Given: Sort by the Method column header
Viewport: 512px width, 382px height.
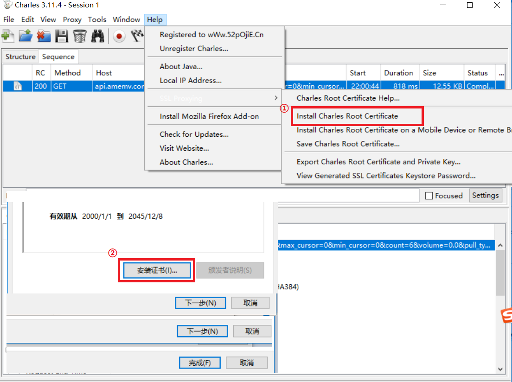Looking at the screenshot, I should pos(71,73).
